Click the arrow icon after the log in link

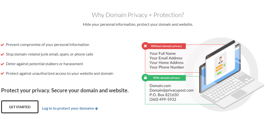[97, 109]
